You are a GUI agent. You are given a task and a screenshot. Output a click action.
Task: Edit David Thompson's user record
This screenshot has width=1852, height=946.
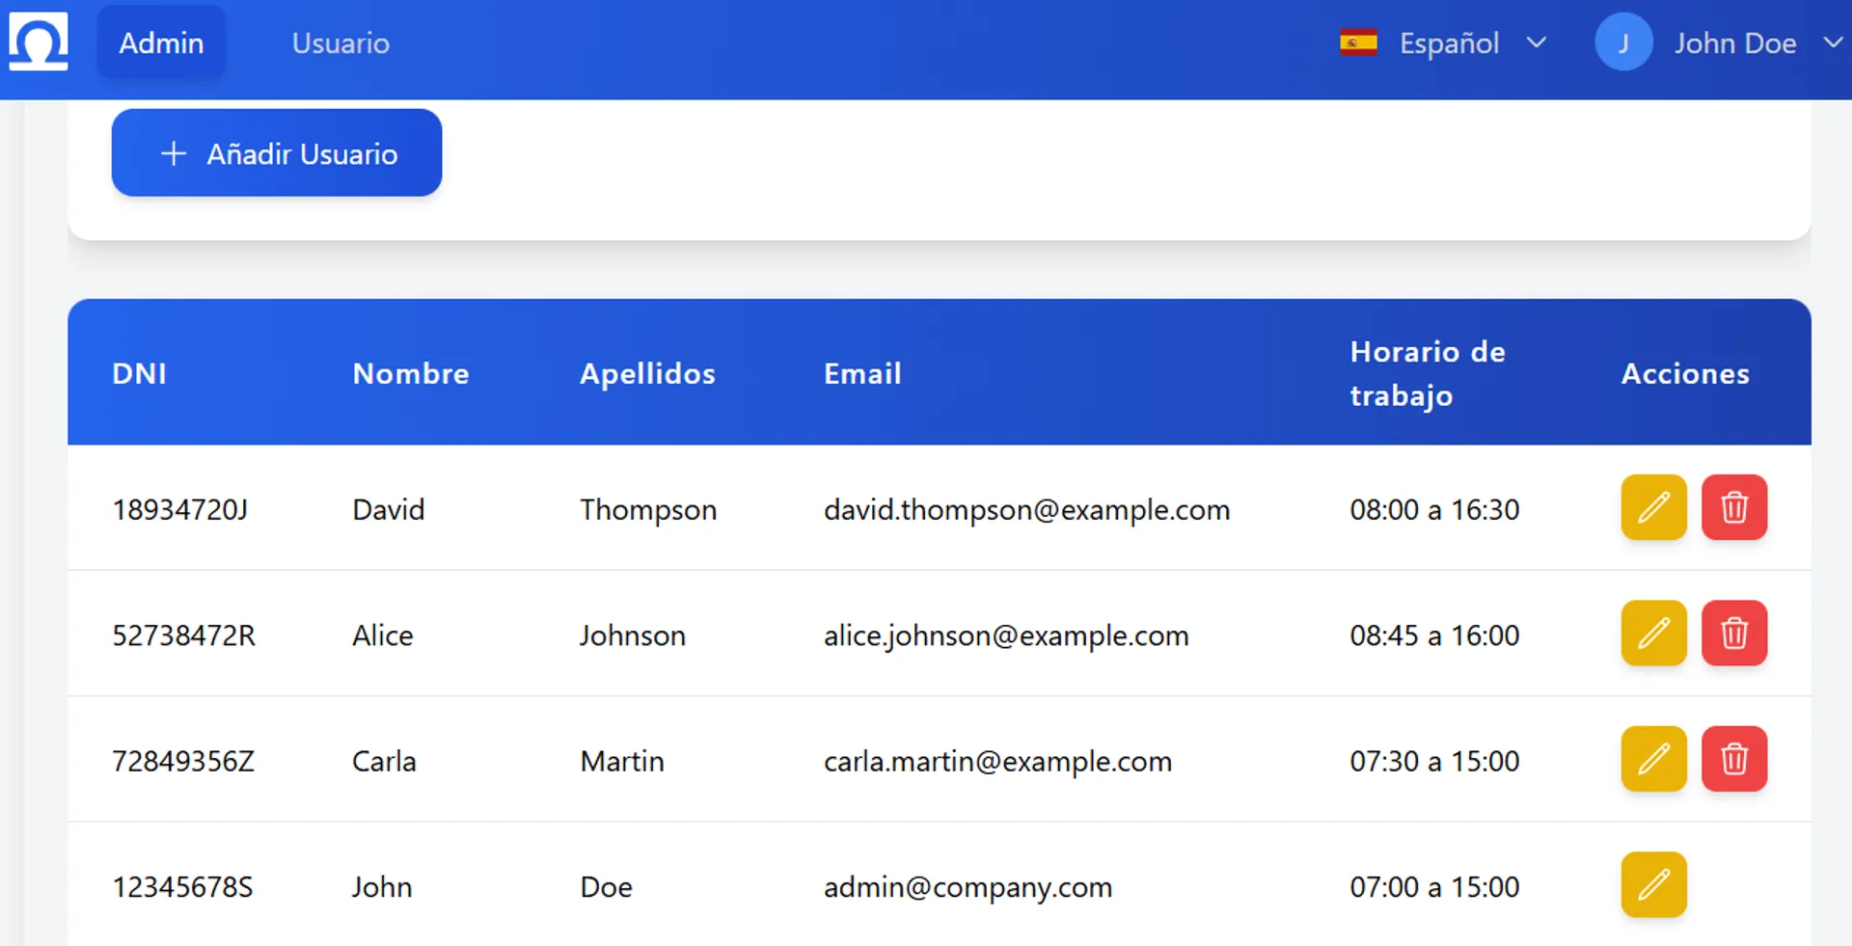coord(1653,507)
